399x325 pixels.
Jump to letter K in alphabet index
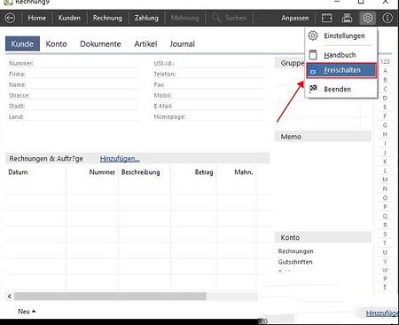click(385, 162)
